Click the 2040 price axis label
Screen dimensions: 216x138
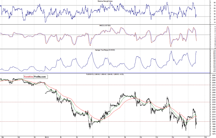(x=206, y=102)
